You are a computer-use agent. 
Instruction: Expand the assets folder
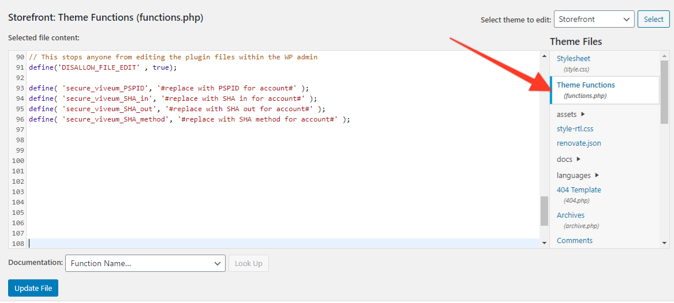[x=571, y=114]
